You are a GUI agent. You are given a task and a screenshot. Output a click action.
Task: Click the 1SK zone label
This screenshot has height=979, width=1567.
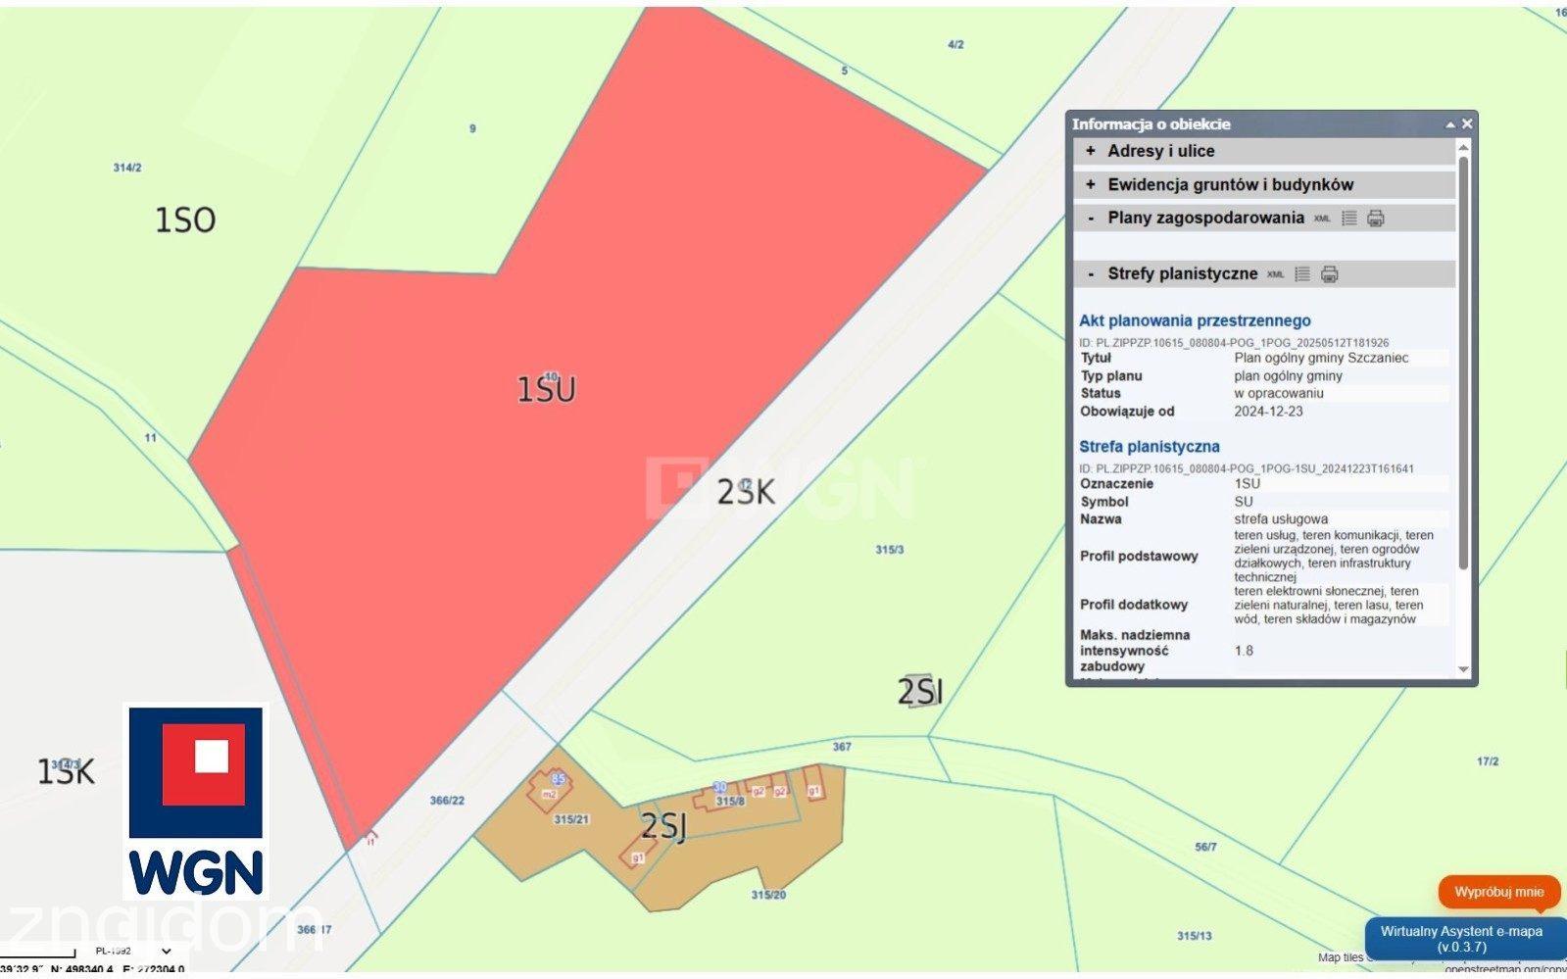(x=66, y=772)
